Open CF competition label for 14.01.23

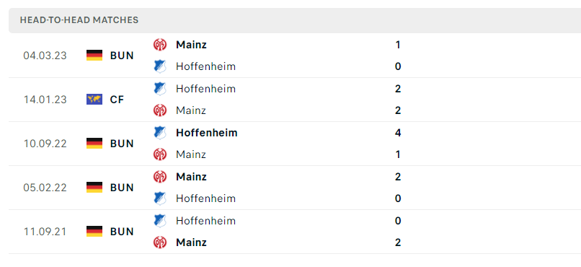(117, 100)
